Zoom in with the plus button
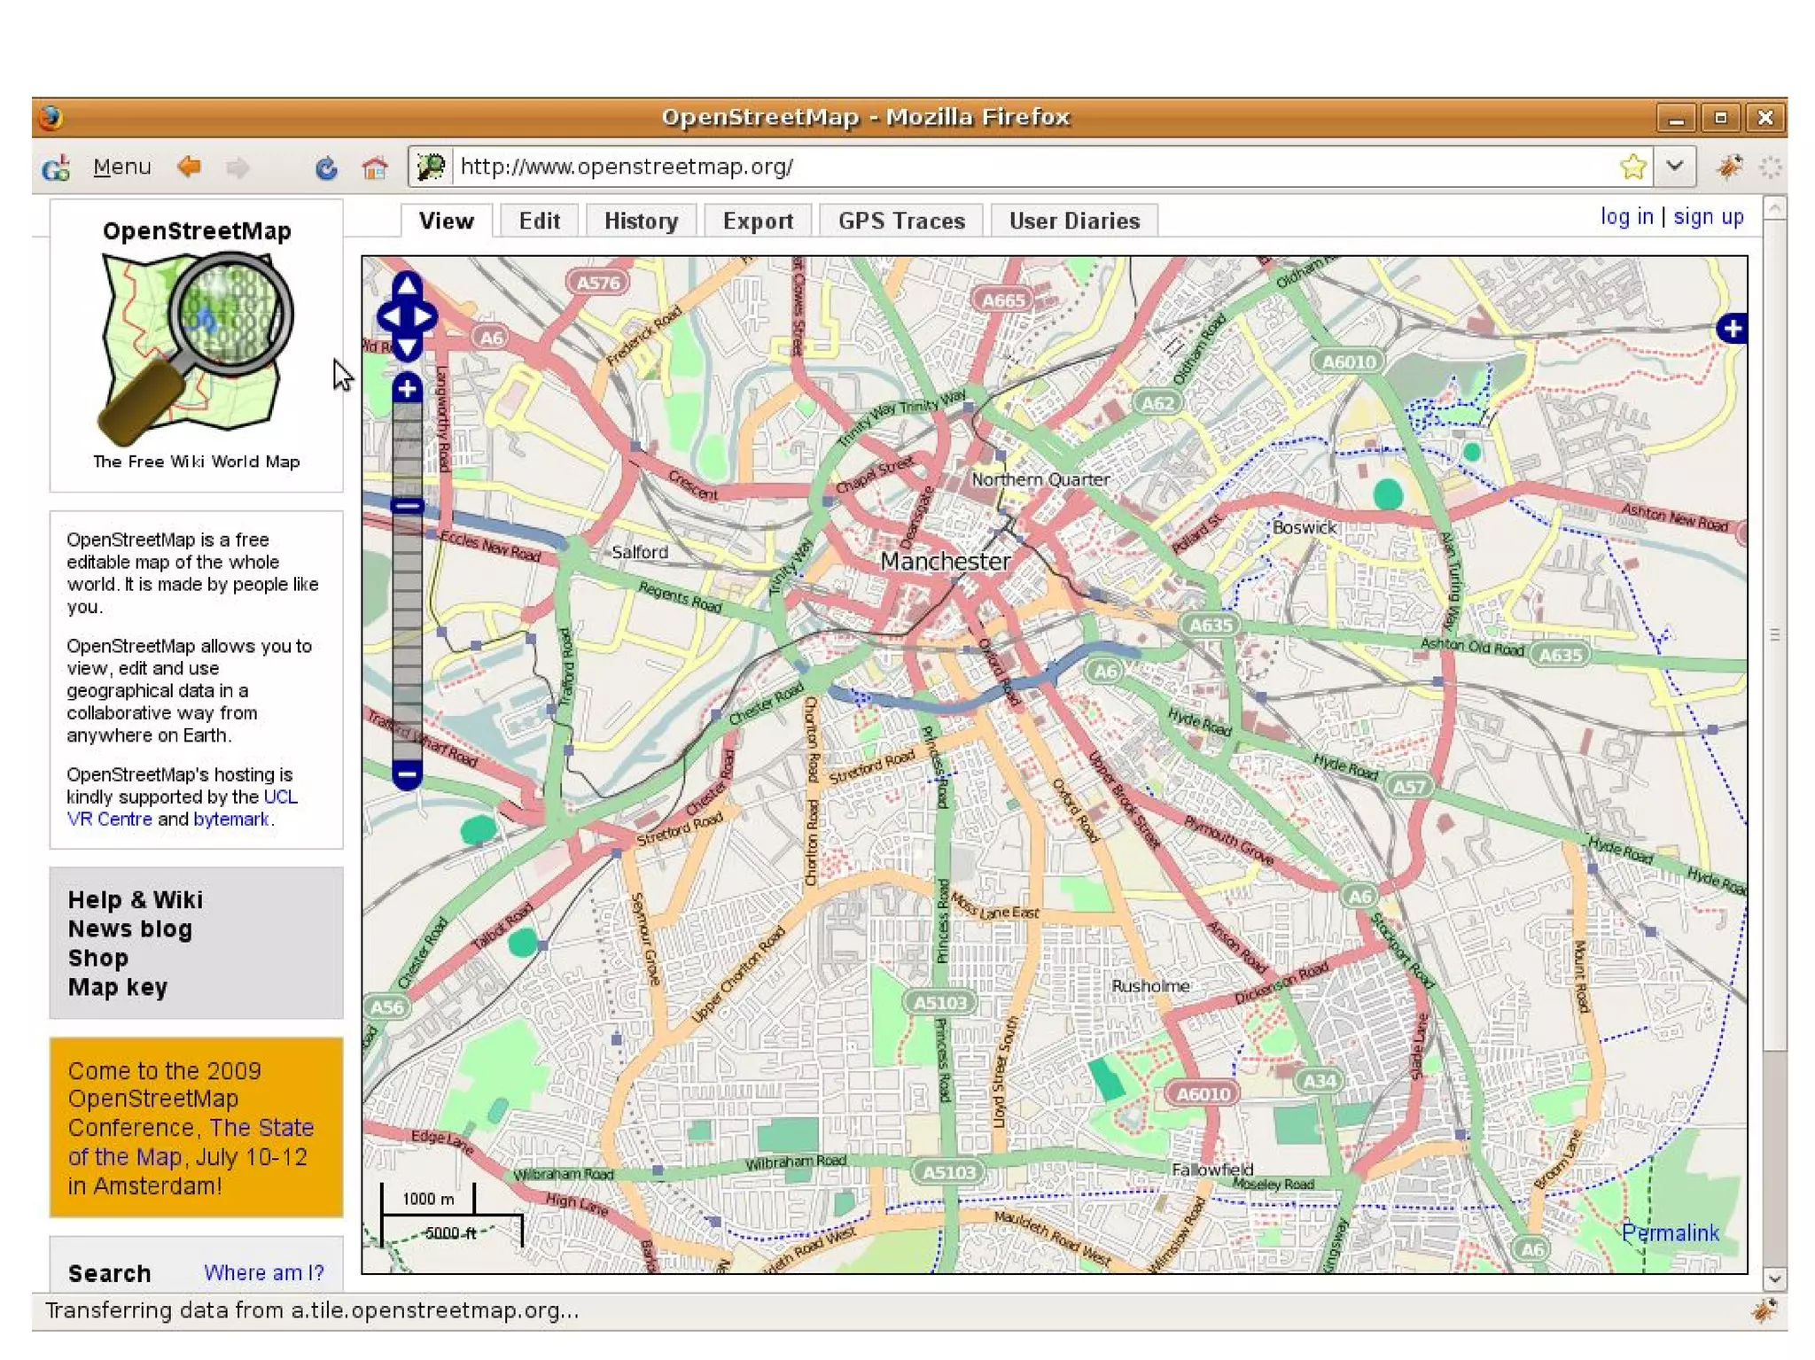The image size is (1815, 1360). [x=407, y=388]
